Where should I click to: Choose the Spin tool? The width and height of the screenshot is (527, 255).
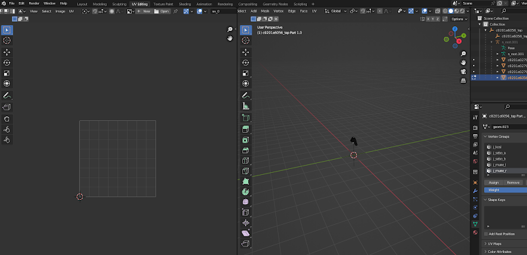coord(246,192)
